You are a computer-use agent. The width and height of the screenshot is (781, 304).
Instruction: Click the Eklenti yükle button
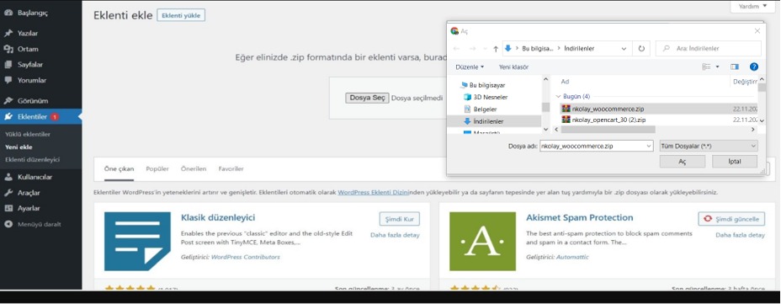tap(181, 15)
